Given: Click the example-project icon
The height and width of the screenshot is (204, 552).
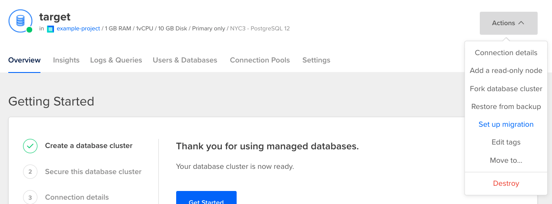Looking at the screenshot, I should (x=50, y=29).
